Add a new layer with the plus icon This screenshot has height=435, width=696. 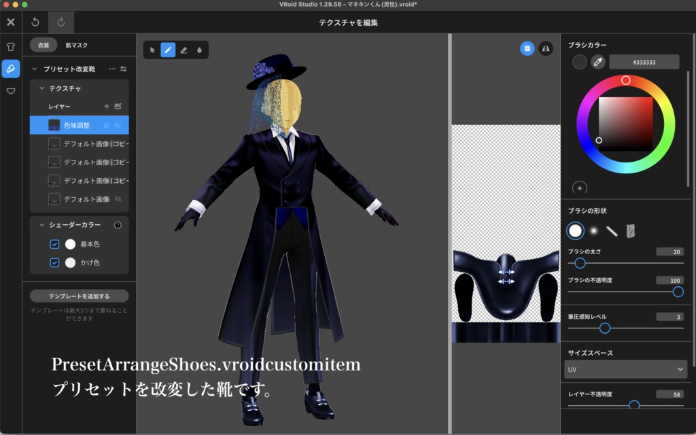coord(107,106)
